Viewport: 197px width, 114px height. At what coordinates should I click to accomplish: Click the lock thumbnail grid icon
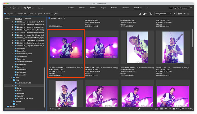tap(156, 109)
